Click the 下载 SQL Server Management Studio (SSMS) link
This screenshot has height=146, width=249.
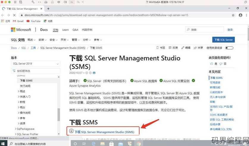pyautogui.click(x=104, y=132)
